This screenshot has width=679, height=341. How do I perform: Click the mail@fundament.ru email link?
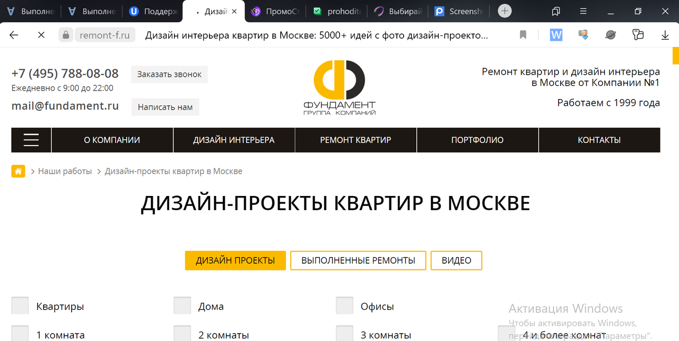[x=65, y=105]
